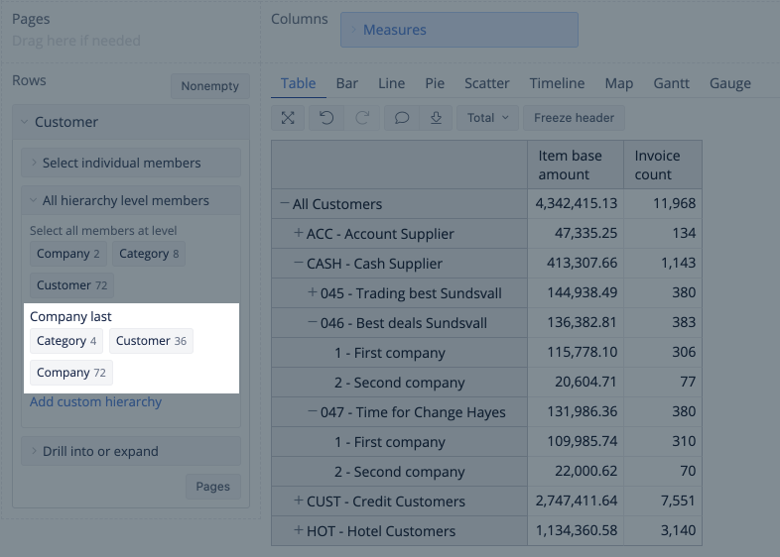Collapse the CASH - Cash Supplier row
Image resolution: width=780 pixels, height=557 pixels.
(298, 264)
